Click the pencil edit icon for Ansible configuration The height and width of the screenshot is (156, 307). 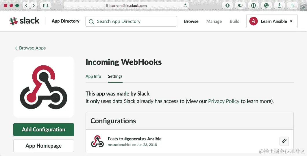coord(284,141)
